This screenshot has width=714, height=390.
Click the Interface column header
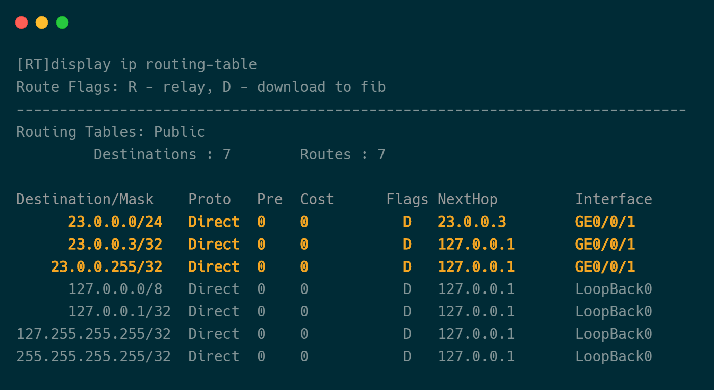(x=614, y=200)
